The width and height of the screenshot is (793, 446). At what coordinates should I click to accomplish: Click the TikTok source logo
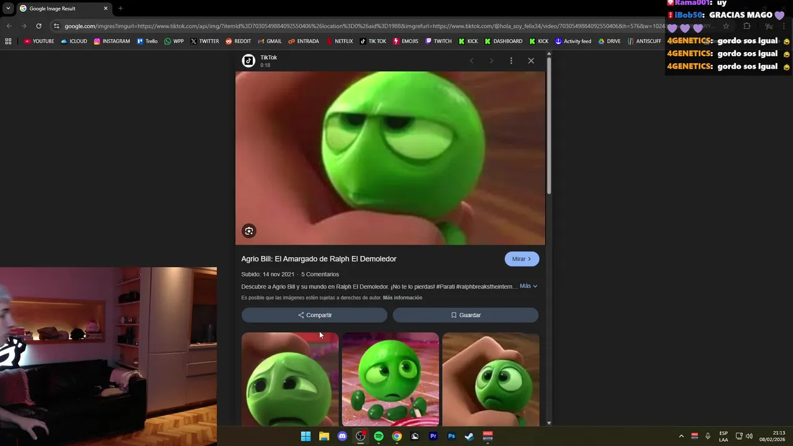[248, 60]
